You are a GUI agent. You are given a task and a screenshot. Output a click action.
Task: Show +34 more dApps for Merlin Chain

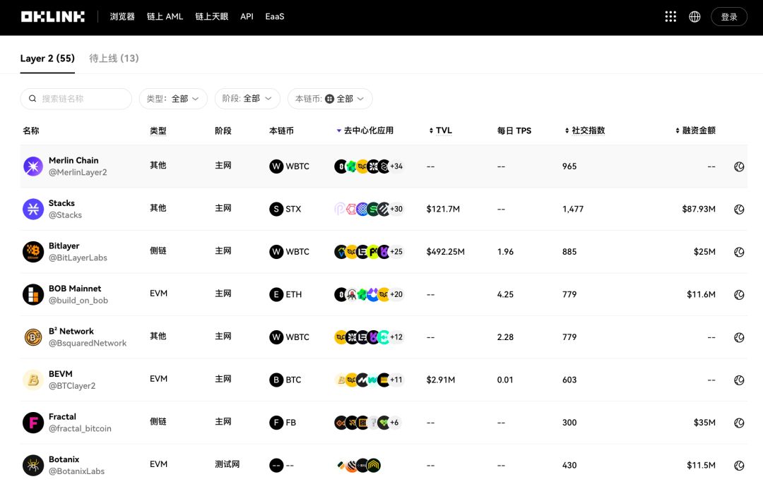pos(396,167)
